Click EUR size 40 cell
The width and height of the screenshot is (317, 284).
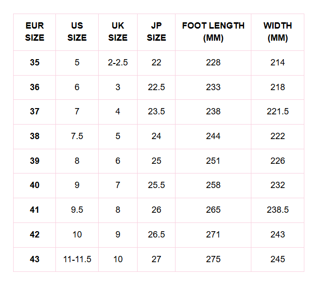coord(35,185)
